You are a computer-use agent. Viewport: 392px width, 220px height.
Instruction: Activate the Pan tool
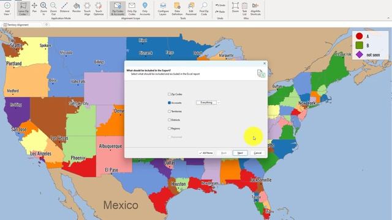coord(34,8)
